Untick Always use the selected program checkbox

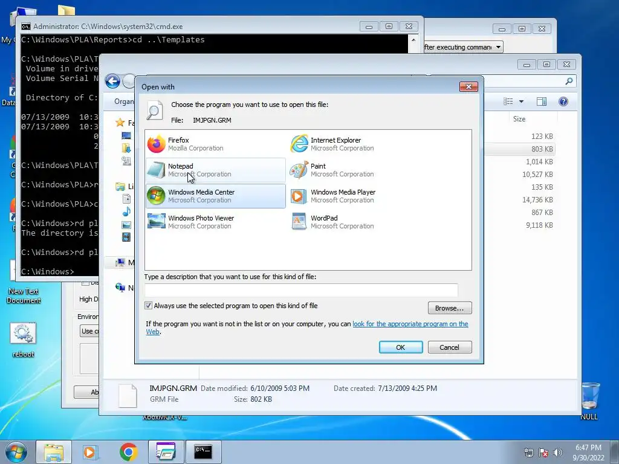[149, 305]
